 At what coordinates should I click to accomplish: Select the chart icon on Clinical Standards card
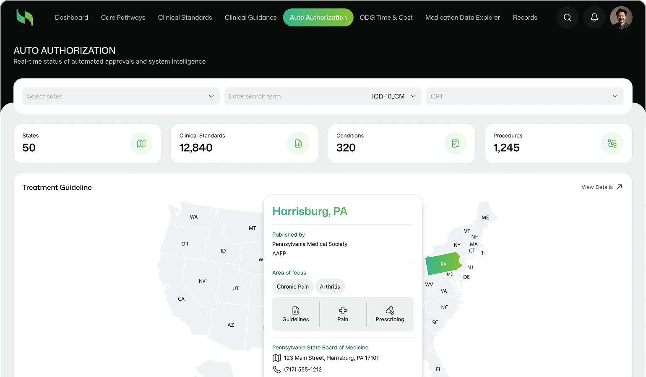click(298, 143)
